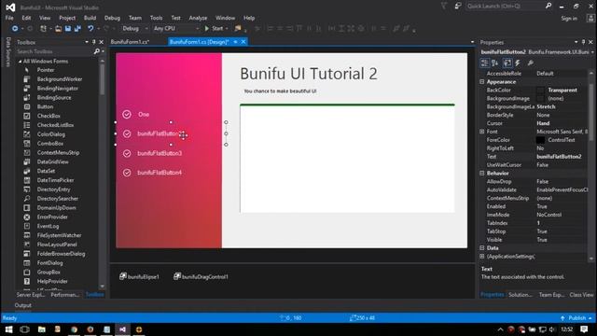Open File Explorer from the taskbar

point(41,329)
